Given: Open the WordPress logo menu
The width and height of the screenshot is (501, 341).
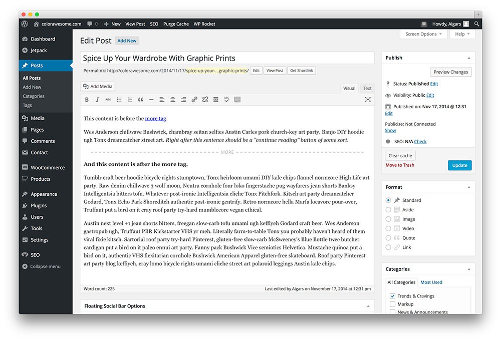Looking at the screenshot, I should [x=25, y=24].
